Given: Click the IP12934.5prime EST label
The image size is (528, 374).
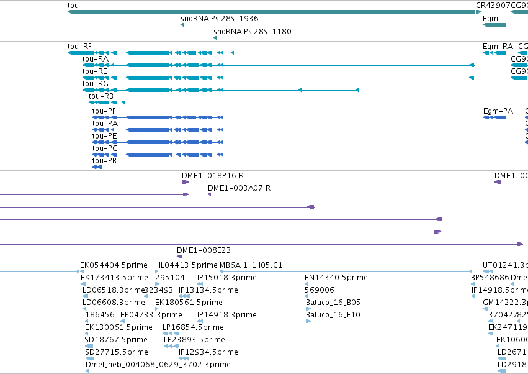Looking at the screenshot, I should [208, 352].
